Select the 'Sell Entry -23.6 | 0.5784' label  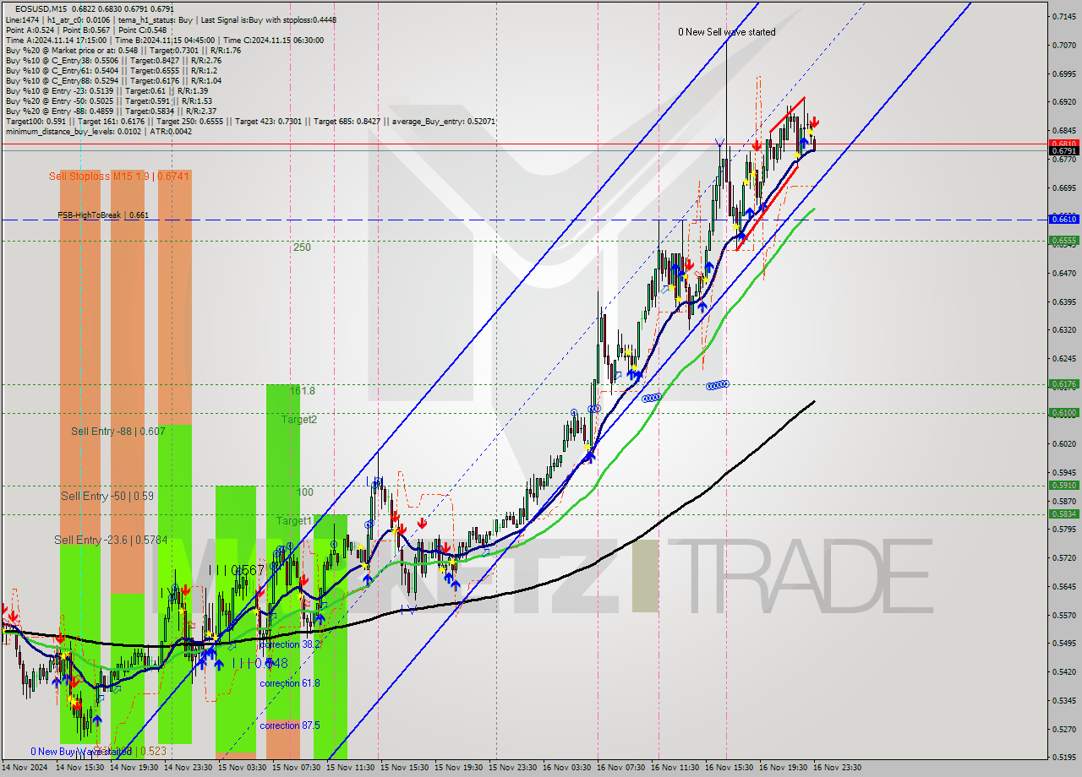pos(111,540)
